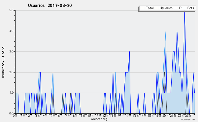Click the 20 h x-axis label
198x122 pixels.
(x=165, y=115)
